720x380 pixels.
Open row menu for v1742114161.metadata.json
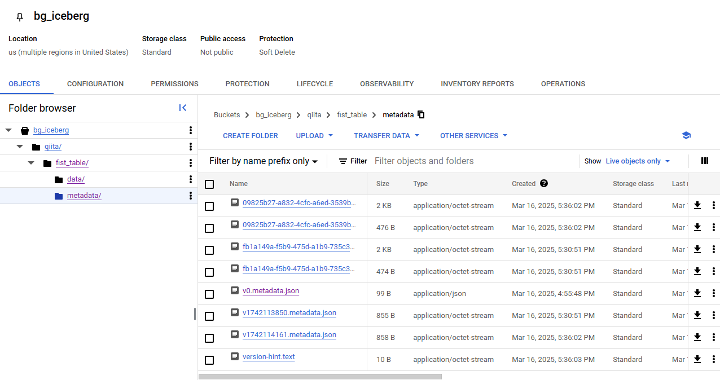714,337
